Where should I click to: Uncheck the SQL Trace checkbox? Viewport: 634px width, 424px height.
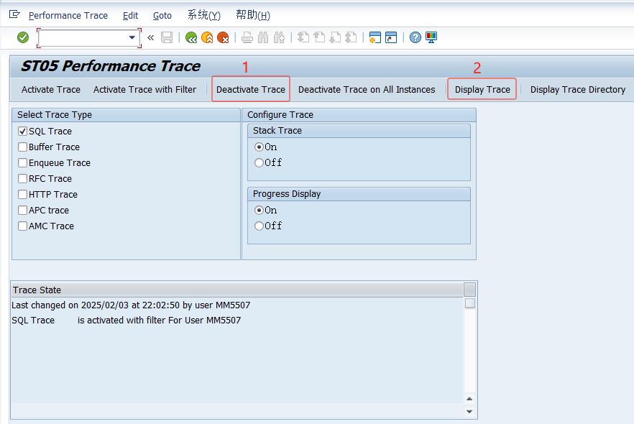pos(22,131)
